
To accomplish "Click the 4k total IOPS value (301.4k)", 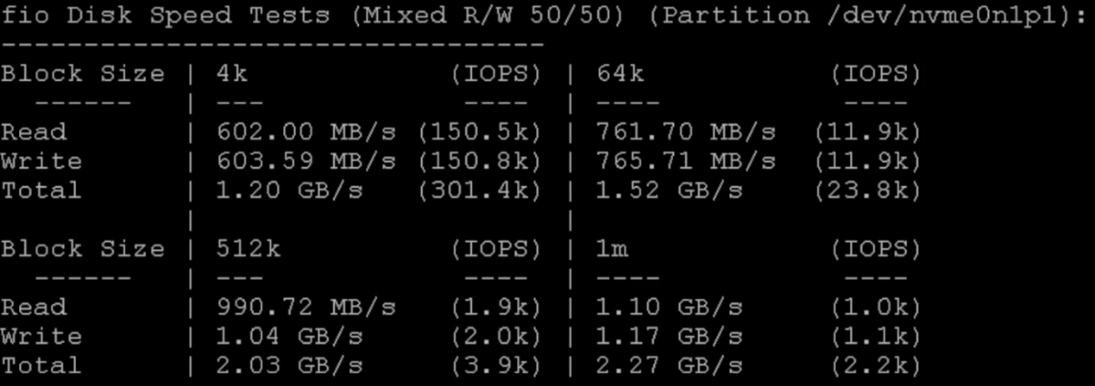I will tap(479, 190).
